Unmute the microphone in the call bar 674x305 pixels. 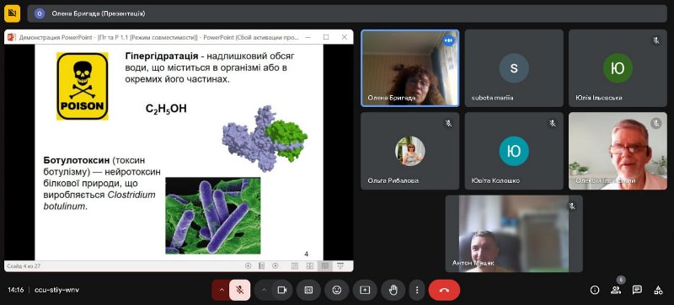240,291
